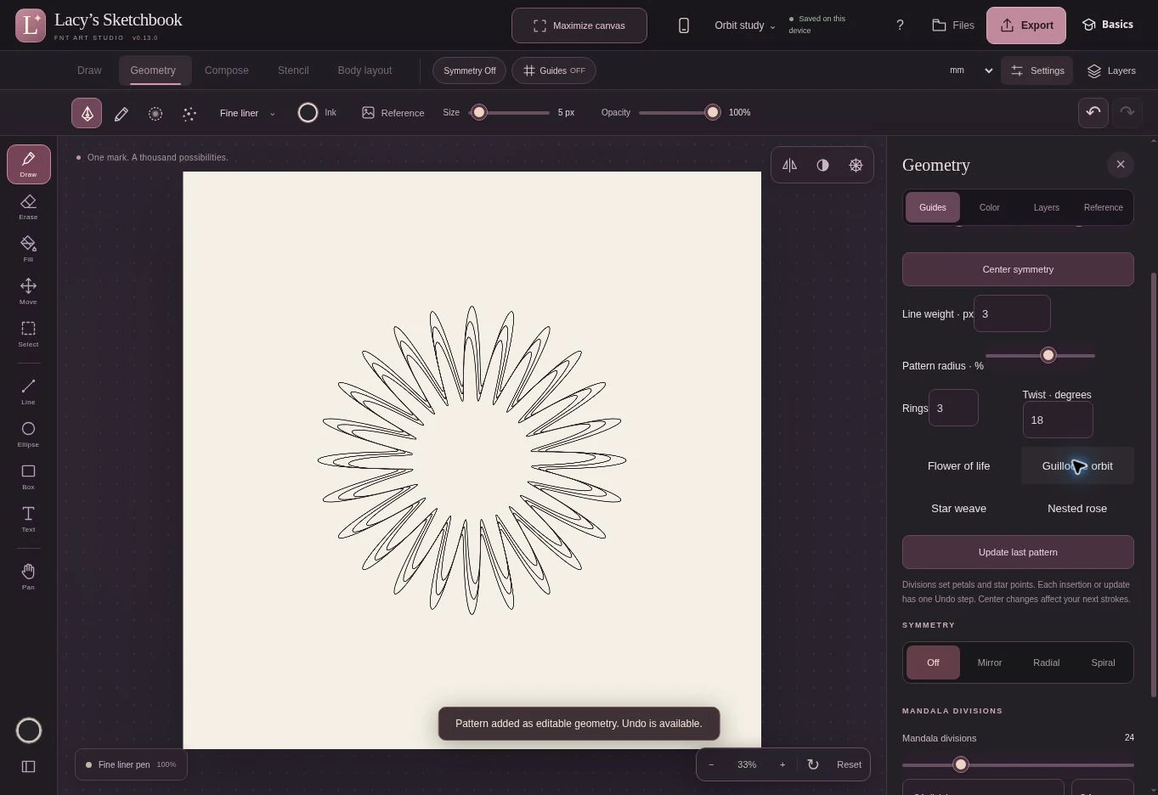Click the half-circle contrast canvas icon
1158x795 pixels.
(822, 166)
